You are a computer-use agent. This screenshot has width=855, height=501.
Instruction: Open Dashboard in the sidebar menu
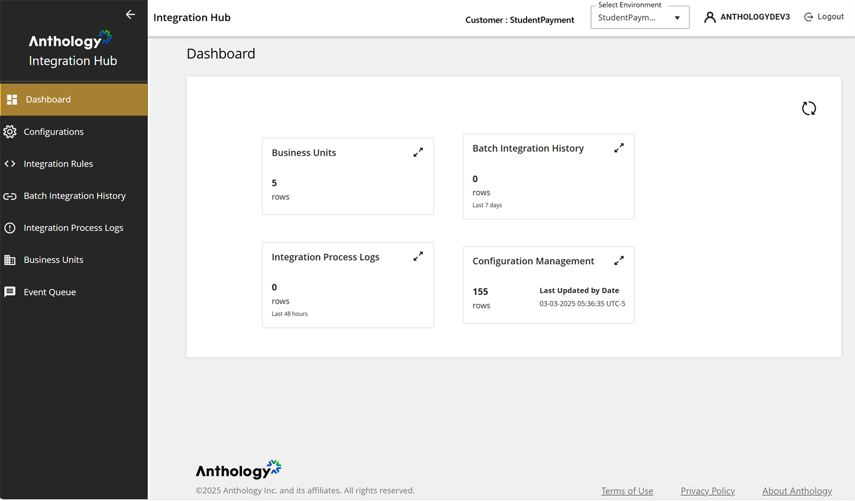(74, 100)
